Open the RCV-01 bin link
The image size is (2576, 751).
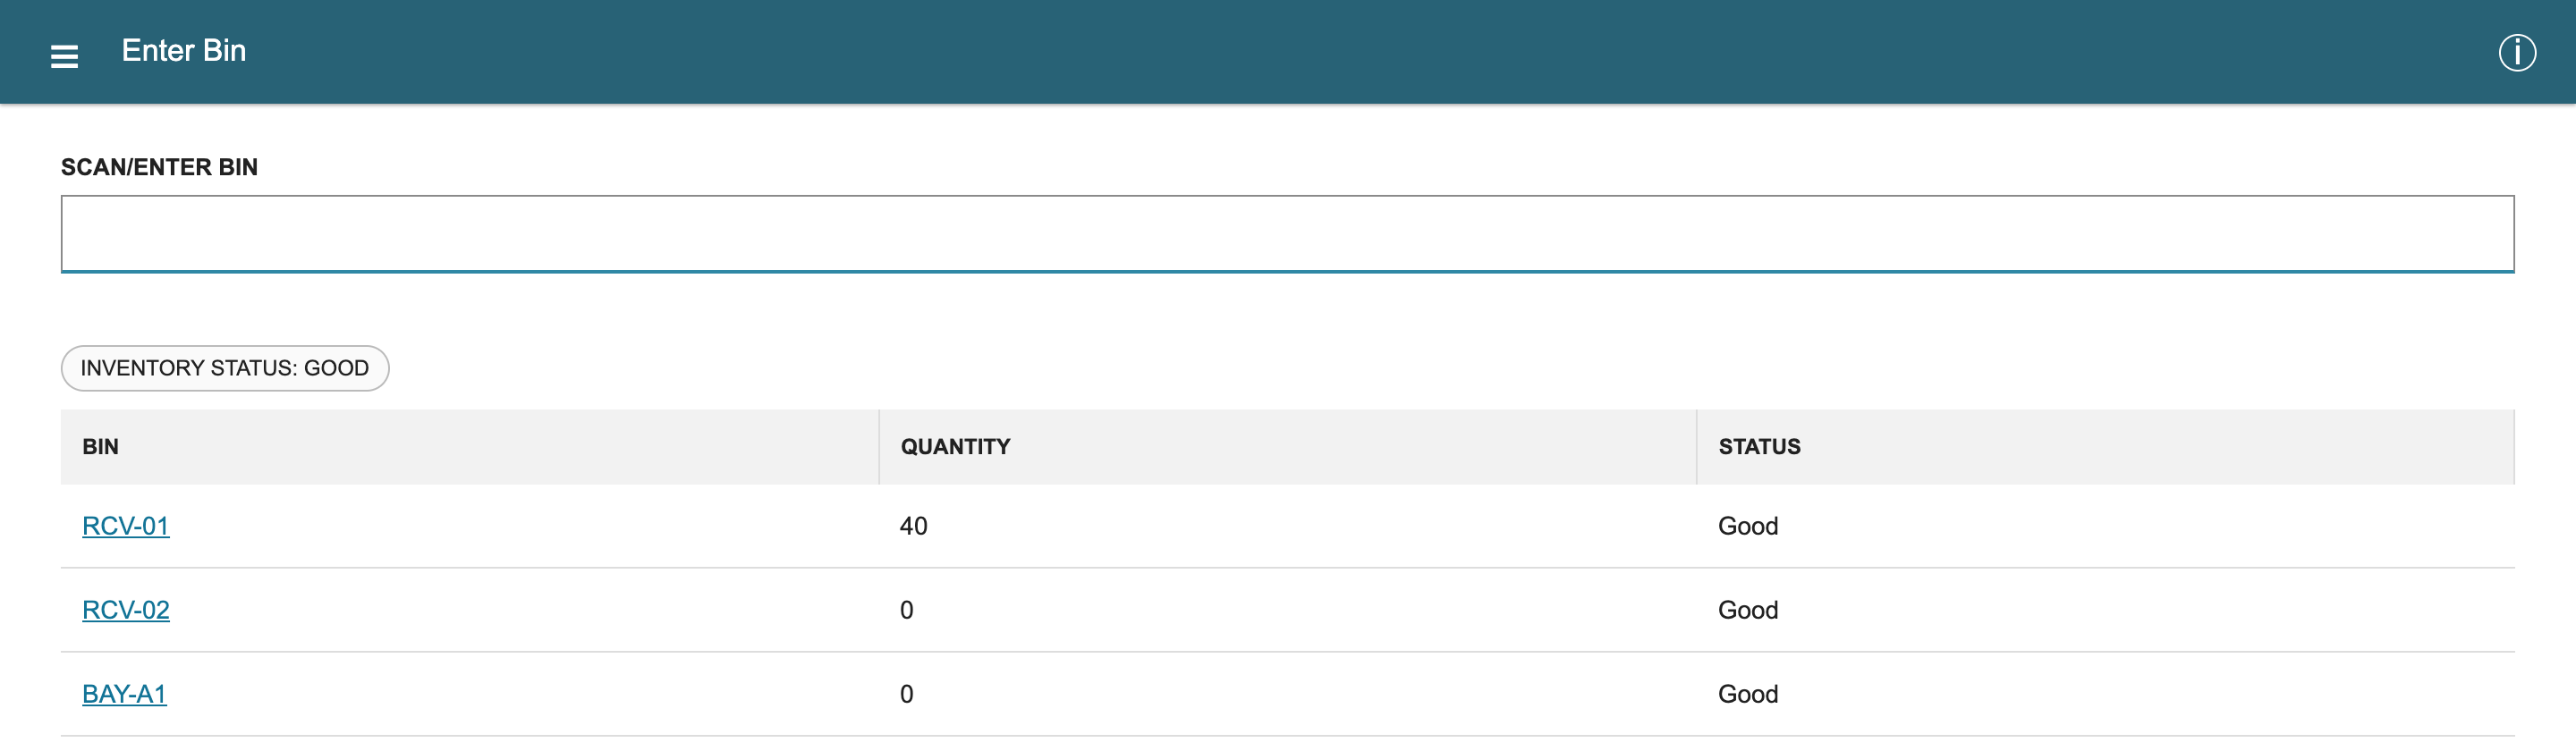[126, 526]
